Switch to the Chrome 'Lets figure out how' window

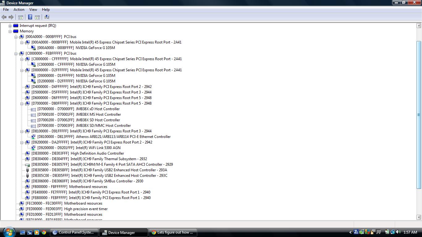pos(173,232)
